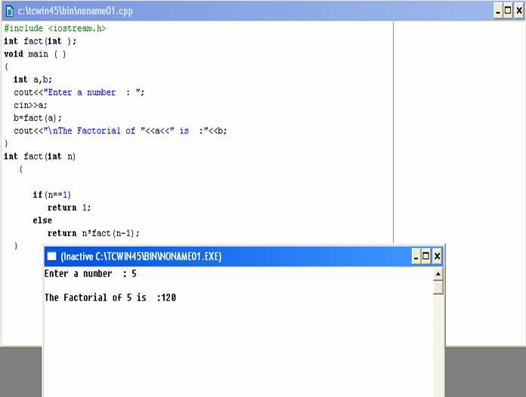Screen dimensions: 526x397
Task: Click the 'void main ( )' line
Action: (x=35, y=54)
